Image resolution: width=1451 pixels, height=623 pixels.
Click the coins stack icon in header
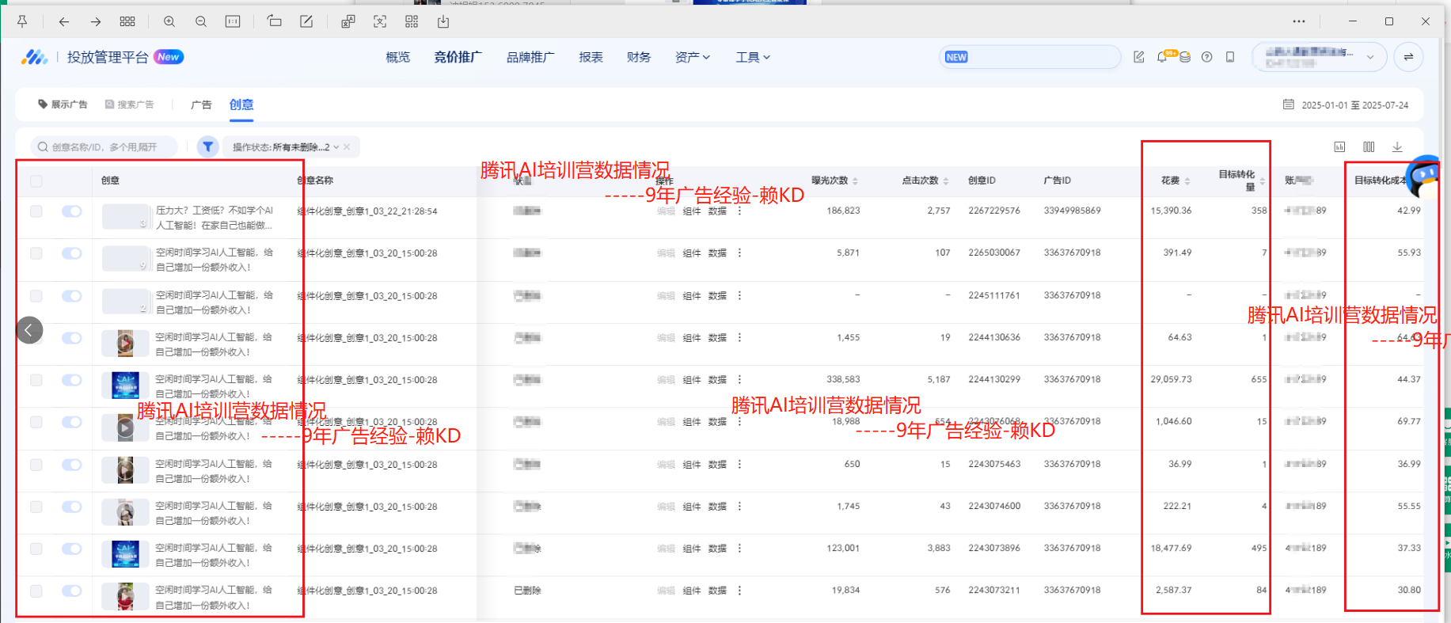(x=1185, y=57)
